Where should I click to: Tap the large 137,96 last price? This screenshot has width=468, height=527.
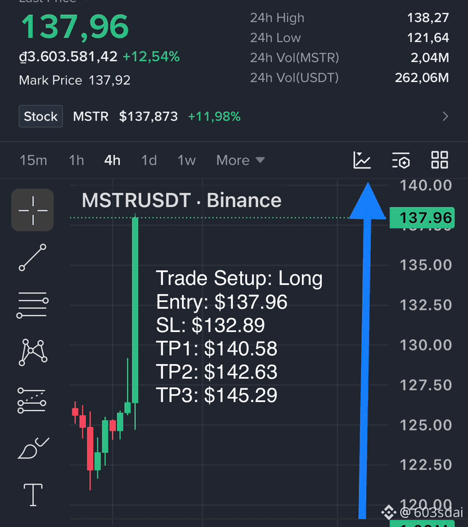[75, 27]
